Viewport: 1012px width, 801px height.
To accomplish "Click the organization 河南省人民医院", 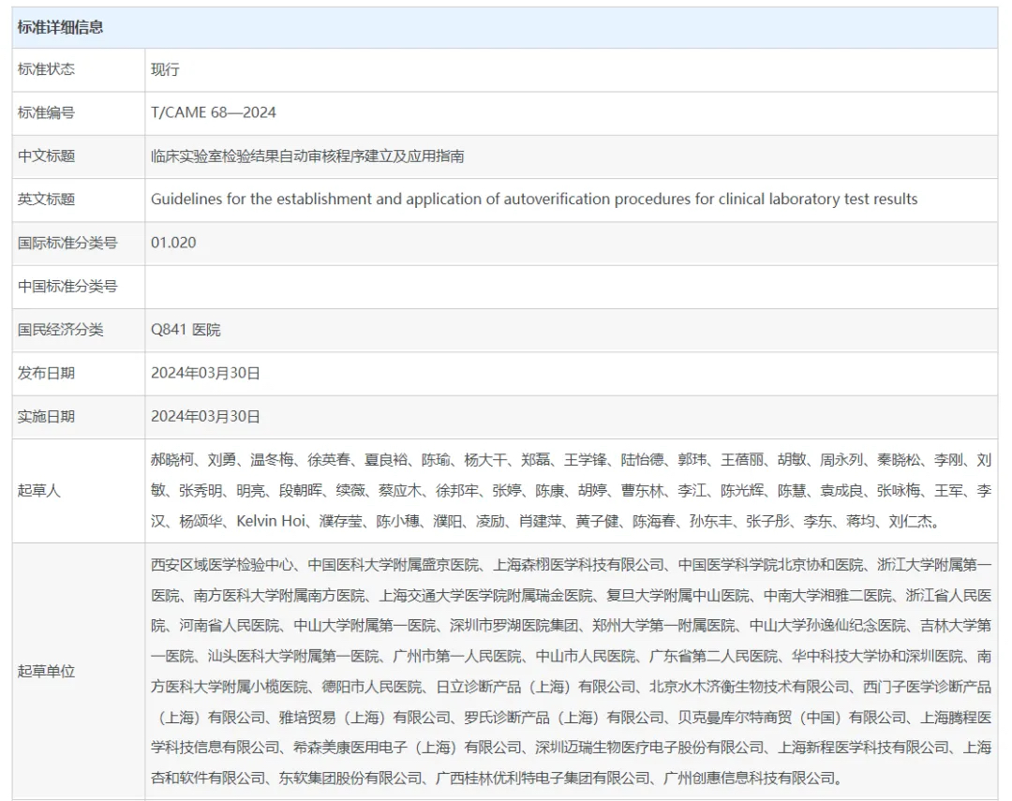I will click(x=230, y=626).
